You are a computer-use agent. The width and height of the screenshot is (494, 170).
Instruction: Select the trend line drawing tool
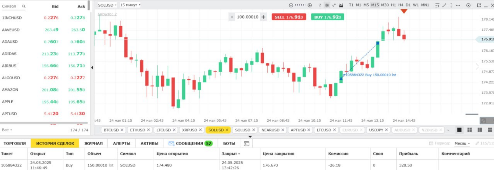pyautogui.click(x=444, y=5)
